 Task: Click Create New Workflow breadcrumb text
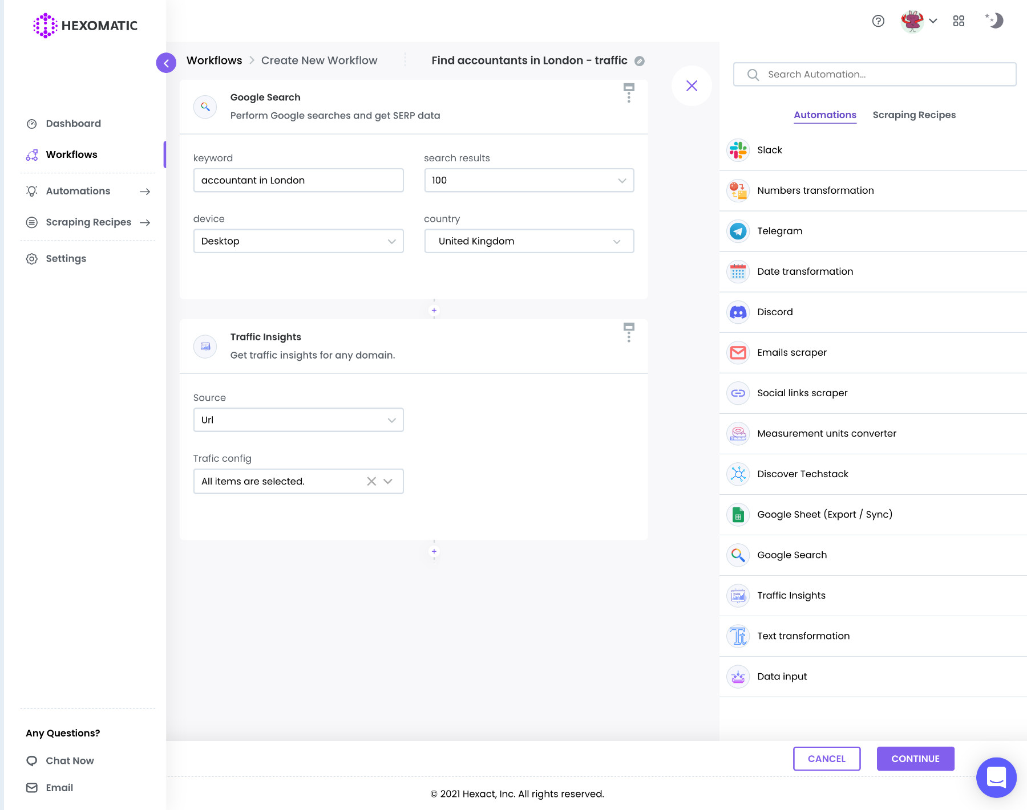point(319,60)
